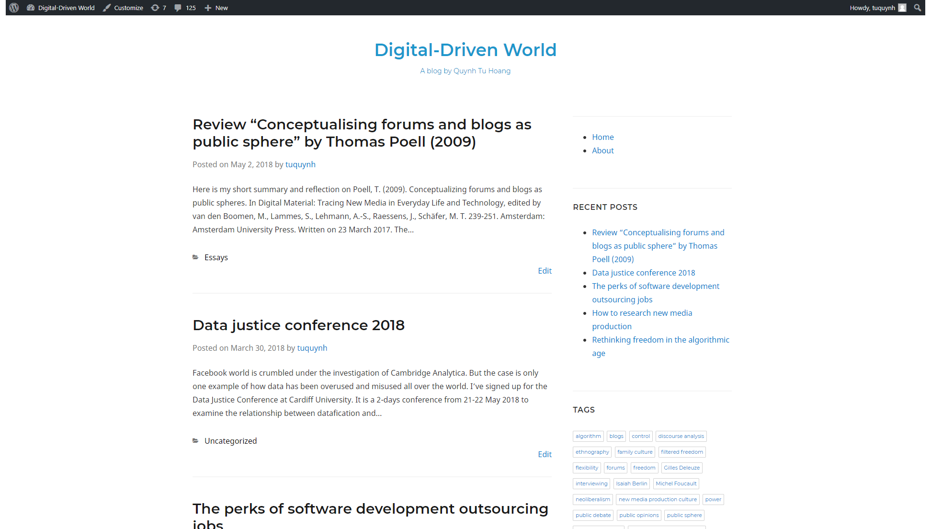Screen dimensions: 931x529
Task: Open the updates icon showing 7
Action: tap(155, 8)
